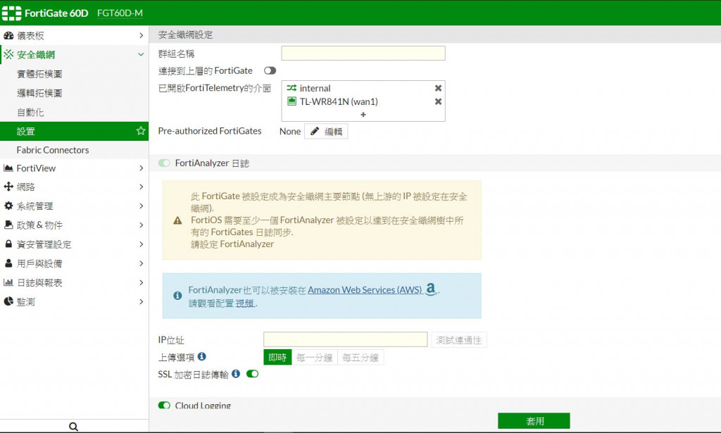Viewport: 721px width, 433px height.
Task: Select the 每一分鐘 upload option
Action: pos(315,358)
